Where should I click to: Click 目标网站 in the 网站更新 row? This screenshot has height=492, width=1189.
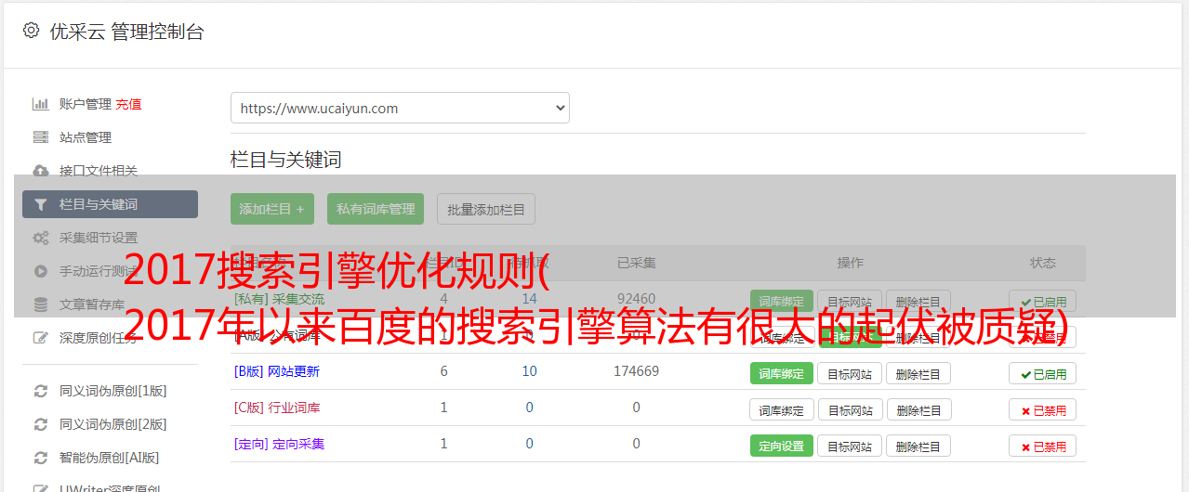tap(850, 373)
